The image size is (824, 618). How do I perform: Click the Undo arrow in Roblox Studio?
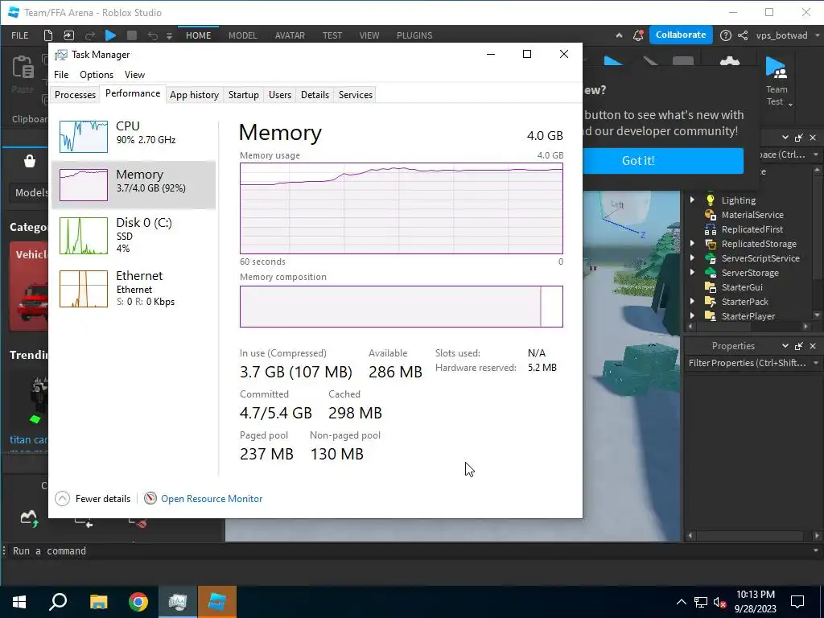[x=152, y=35]
